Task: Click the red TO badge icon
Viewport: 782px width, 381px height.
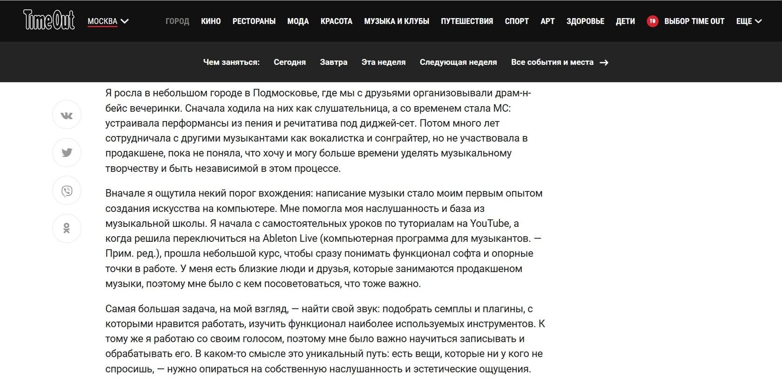Action: pos(653,21)
